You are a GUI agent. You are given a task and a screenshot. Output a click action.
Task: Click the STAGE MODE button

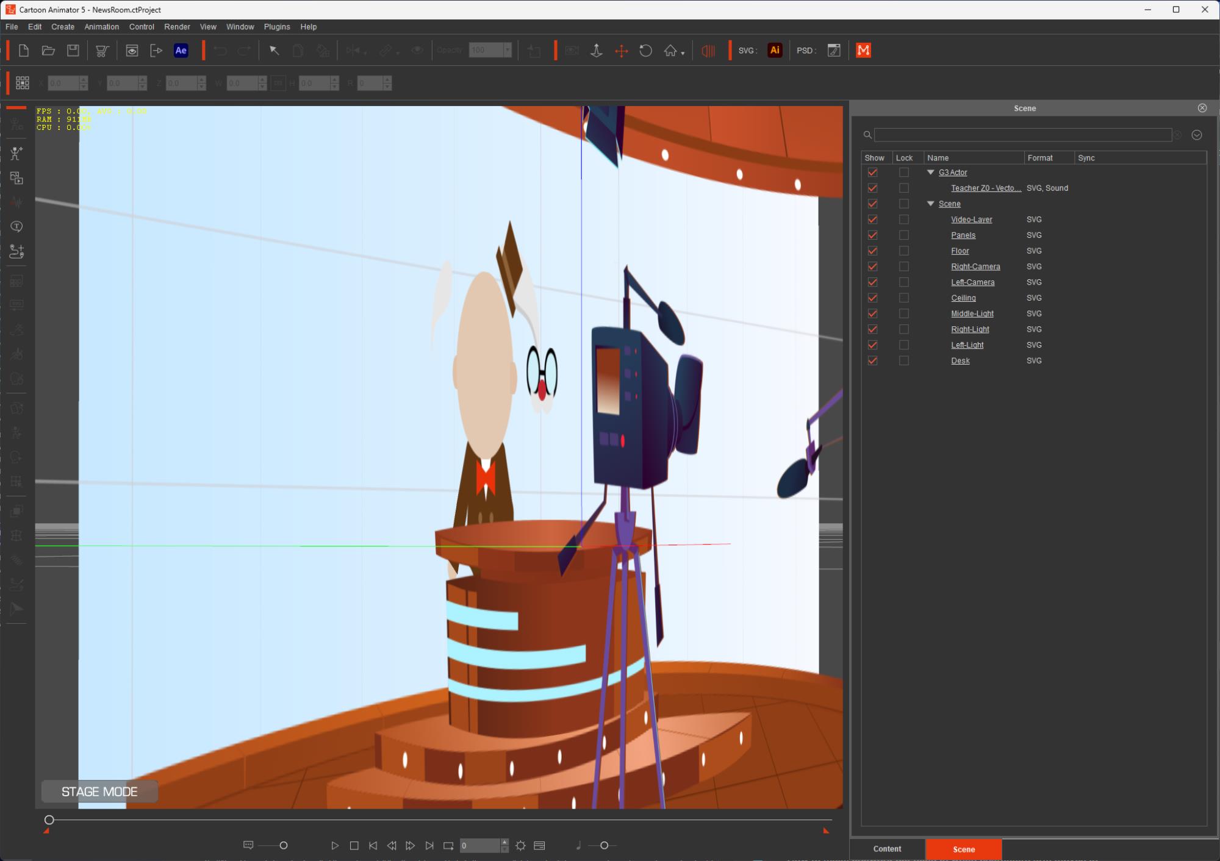[99, 791]
